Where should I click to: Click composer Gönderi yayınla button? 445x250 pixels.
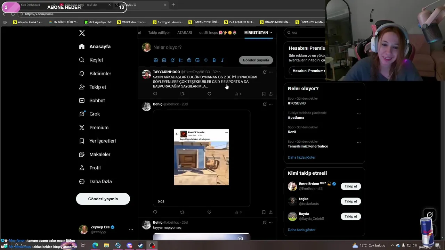[256, 60]
